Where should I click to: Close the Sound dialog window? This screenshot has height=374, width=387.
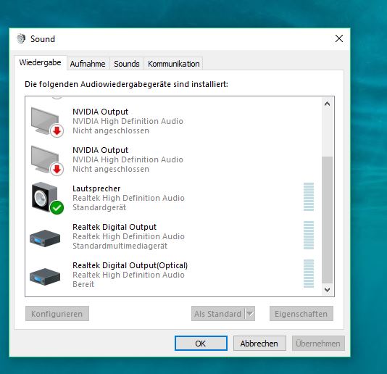(x=339, y=38)
